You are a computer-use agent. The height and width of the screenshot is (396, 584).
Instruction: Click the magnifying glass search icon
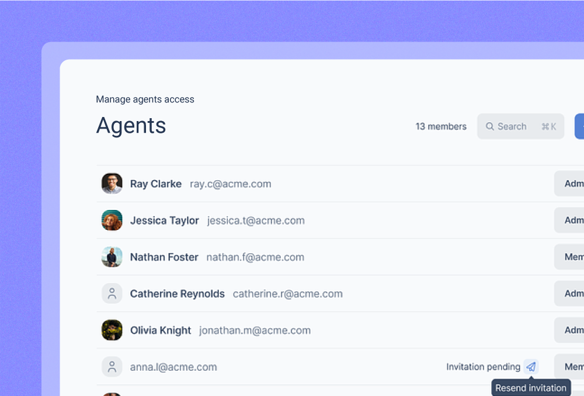tap(490, 126)
